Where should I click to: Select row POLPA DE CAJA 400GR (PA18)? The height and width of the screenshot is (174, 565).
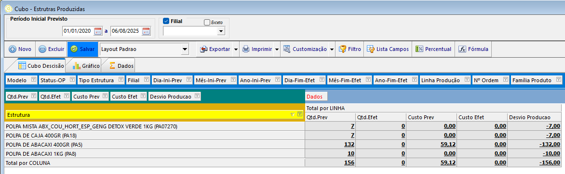(x=155, y=136)
